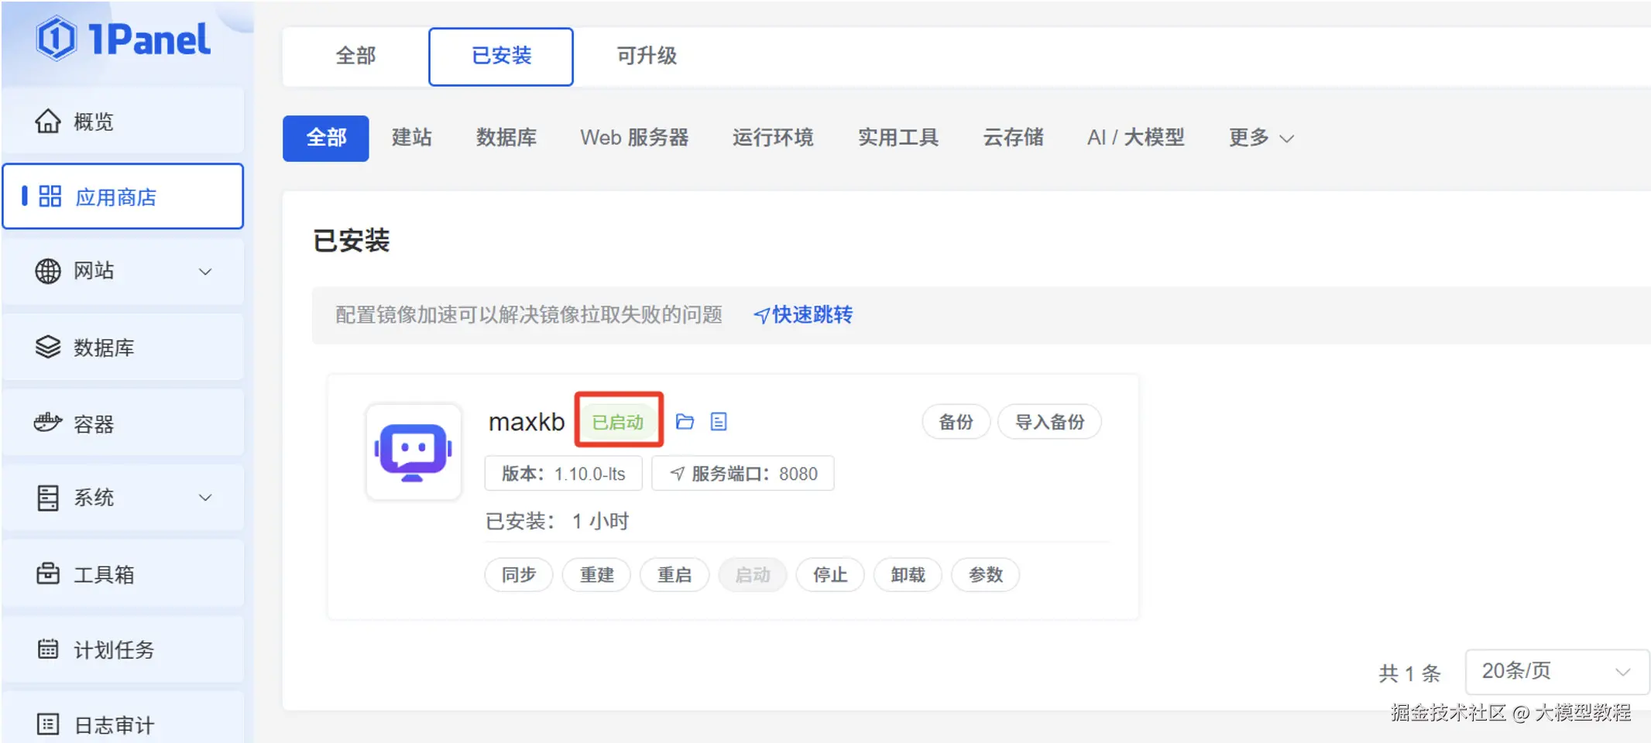The width and height of the screenshot is (1651, 743).
Task: Click the maxkb robot app thumbnail
Action: (414, 452)
